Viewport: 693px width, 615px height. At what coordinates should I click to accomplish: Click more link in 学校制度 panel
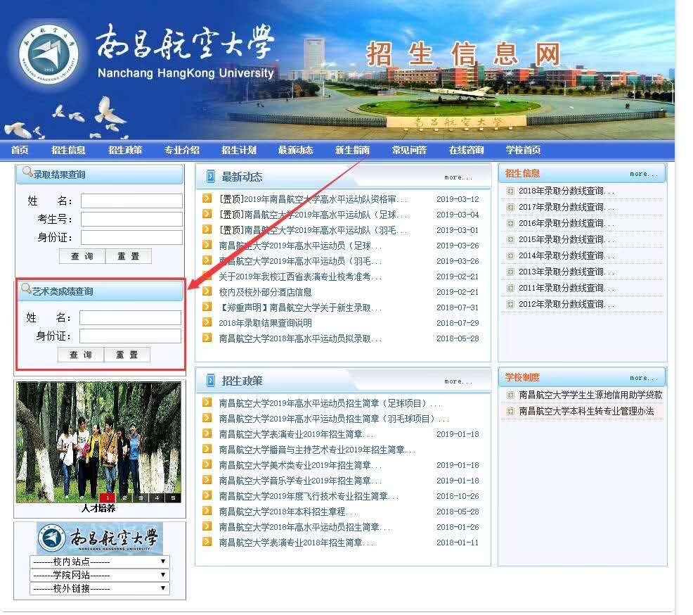644,378
